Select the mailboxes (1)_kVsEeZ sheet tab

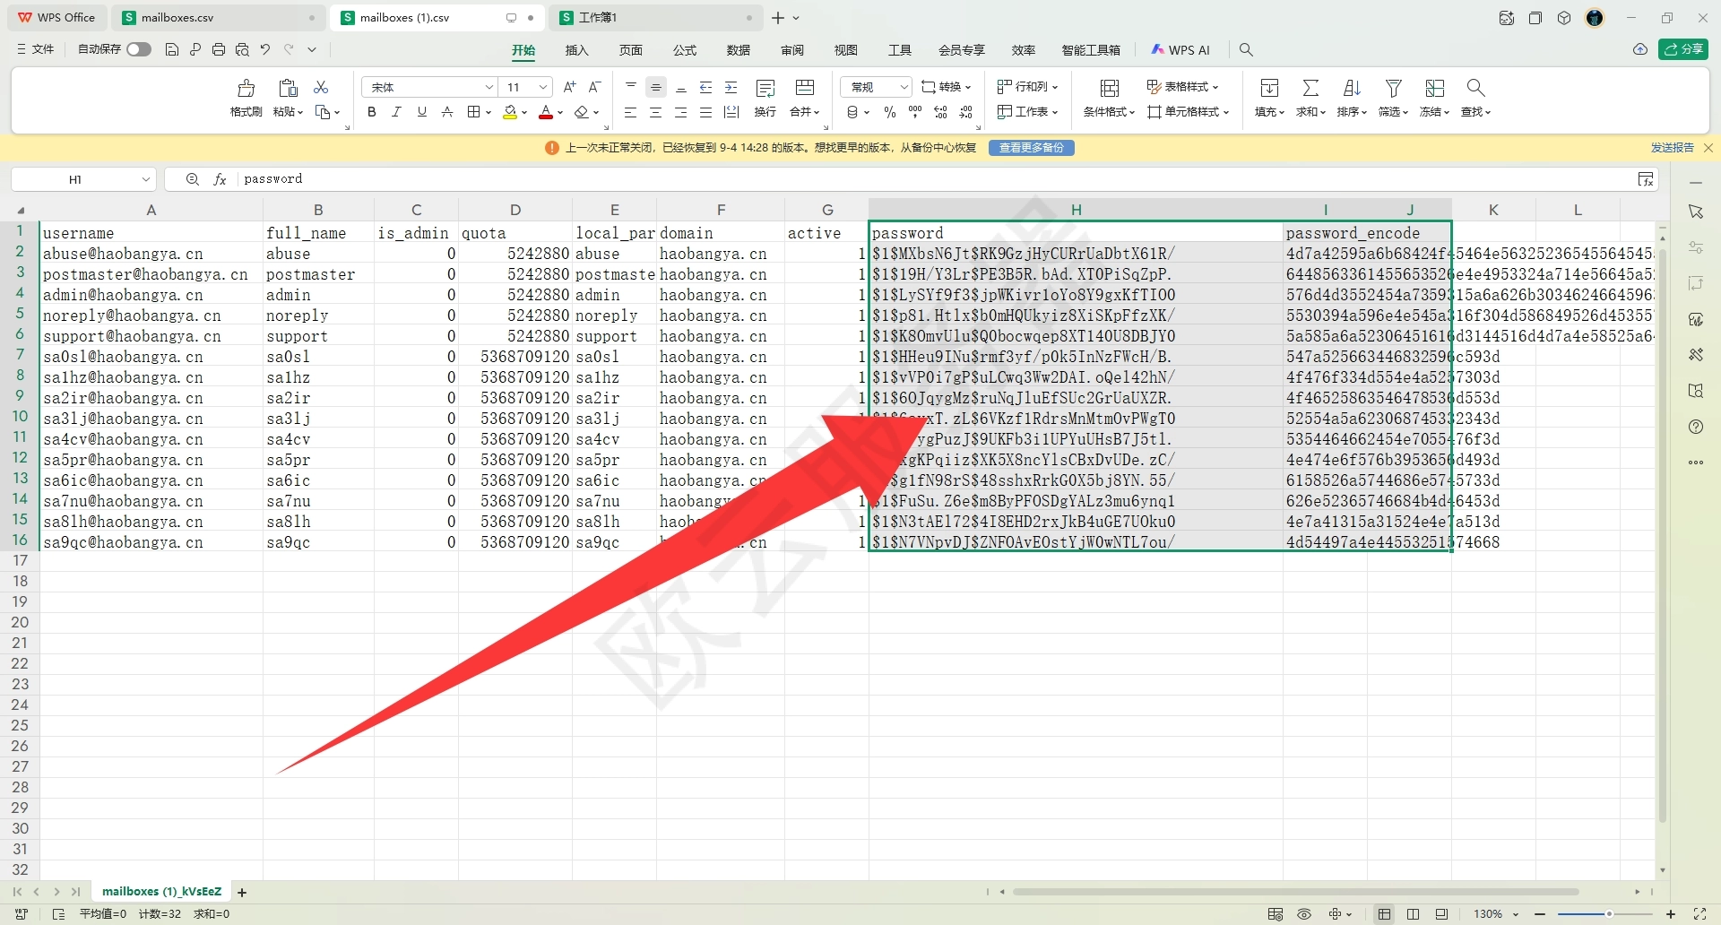161,892
